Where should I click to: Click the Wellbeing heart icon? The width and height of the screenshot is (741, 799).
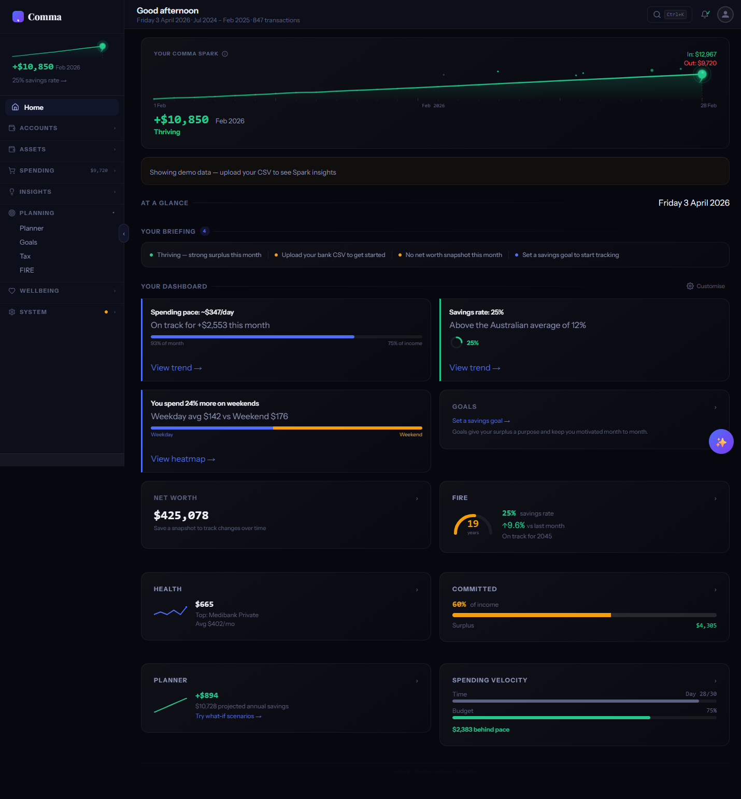click(x=11, y=291)
